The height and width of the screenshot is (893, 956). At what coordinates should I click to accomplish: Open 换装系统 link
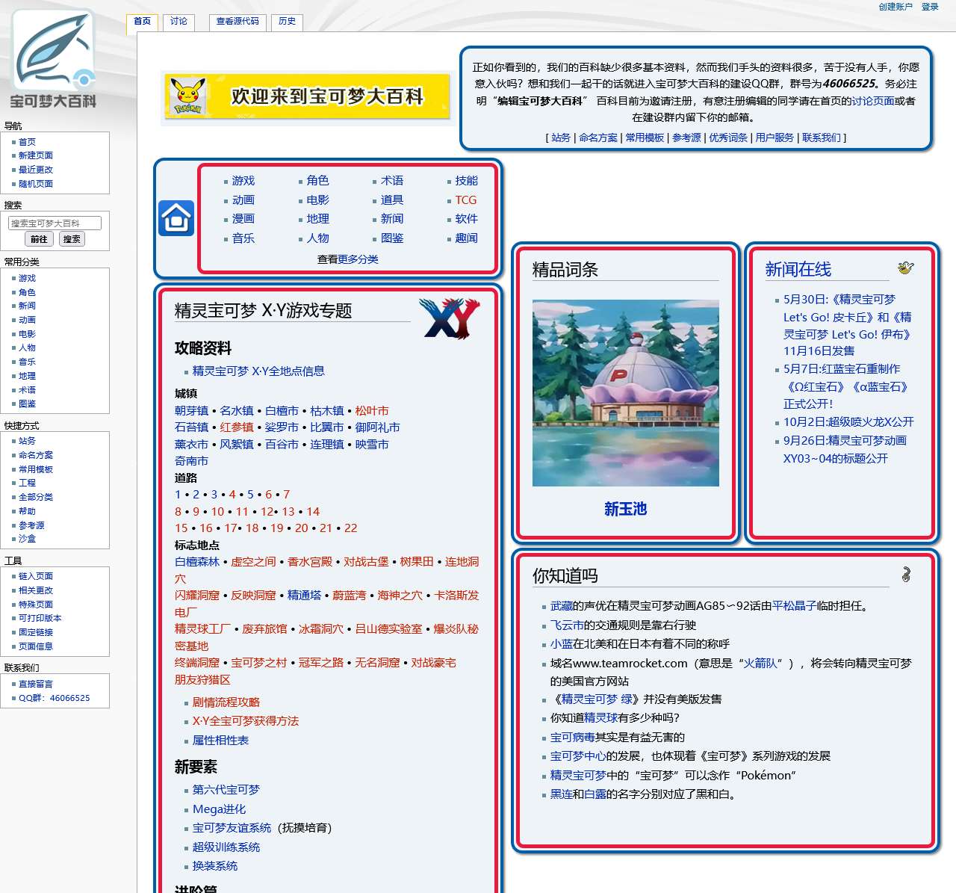(x=215, y=866)
